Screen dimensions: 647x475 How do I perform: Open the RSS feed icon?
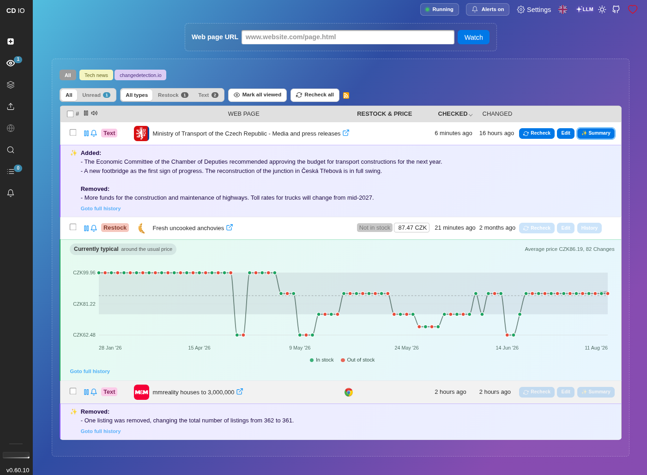coord(346,95)
